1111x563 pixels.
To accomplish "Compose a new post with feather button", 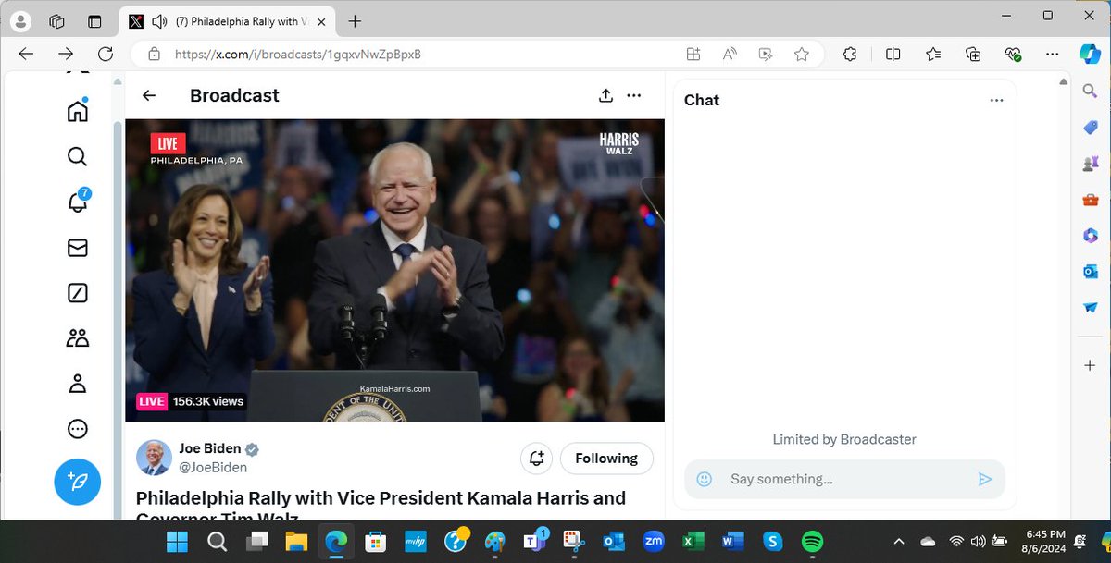I will point(78,482).
